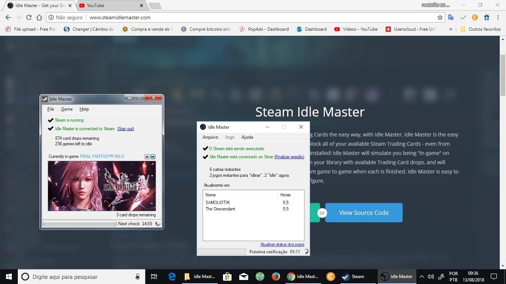Launch Firefox from the taskbar
The height and width of the screenshot is (284, 506).
pos(276,277)
